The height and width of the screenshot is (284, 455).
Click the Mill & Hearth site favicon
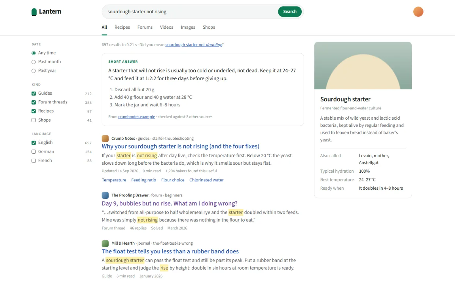pos(105,243)
